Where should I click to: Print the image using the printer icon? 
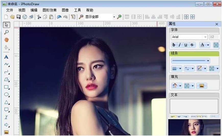pyautogui.click(x=31, y=17)
